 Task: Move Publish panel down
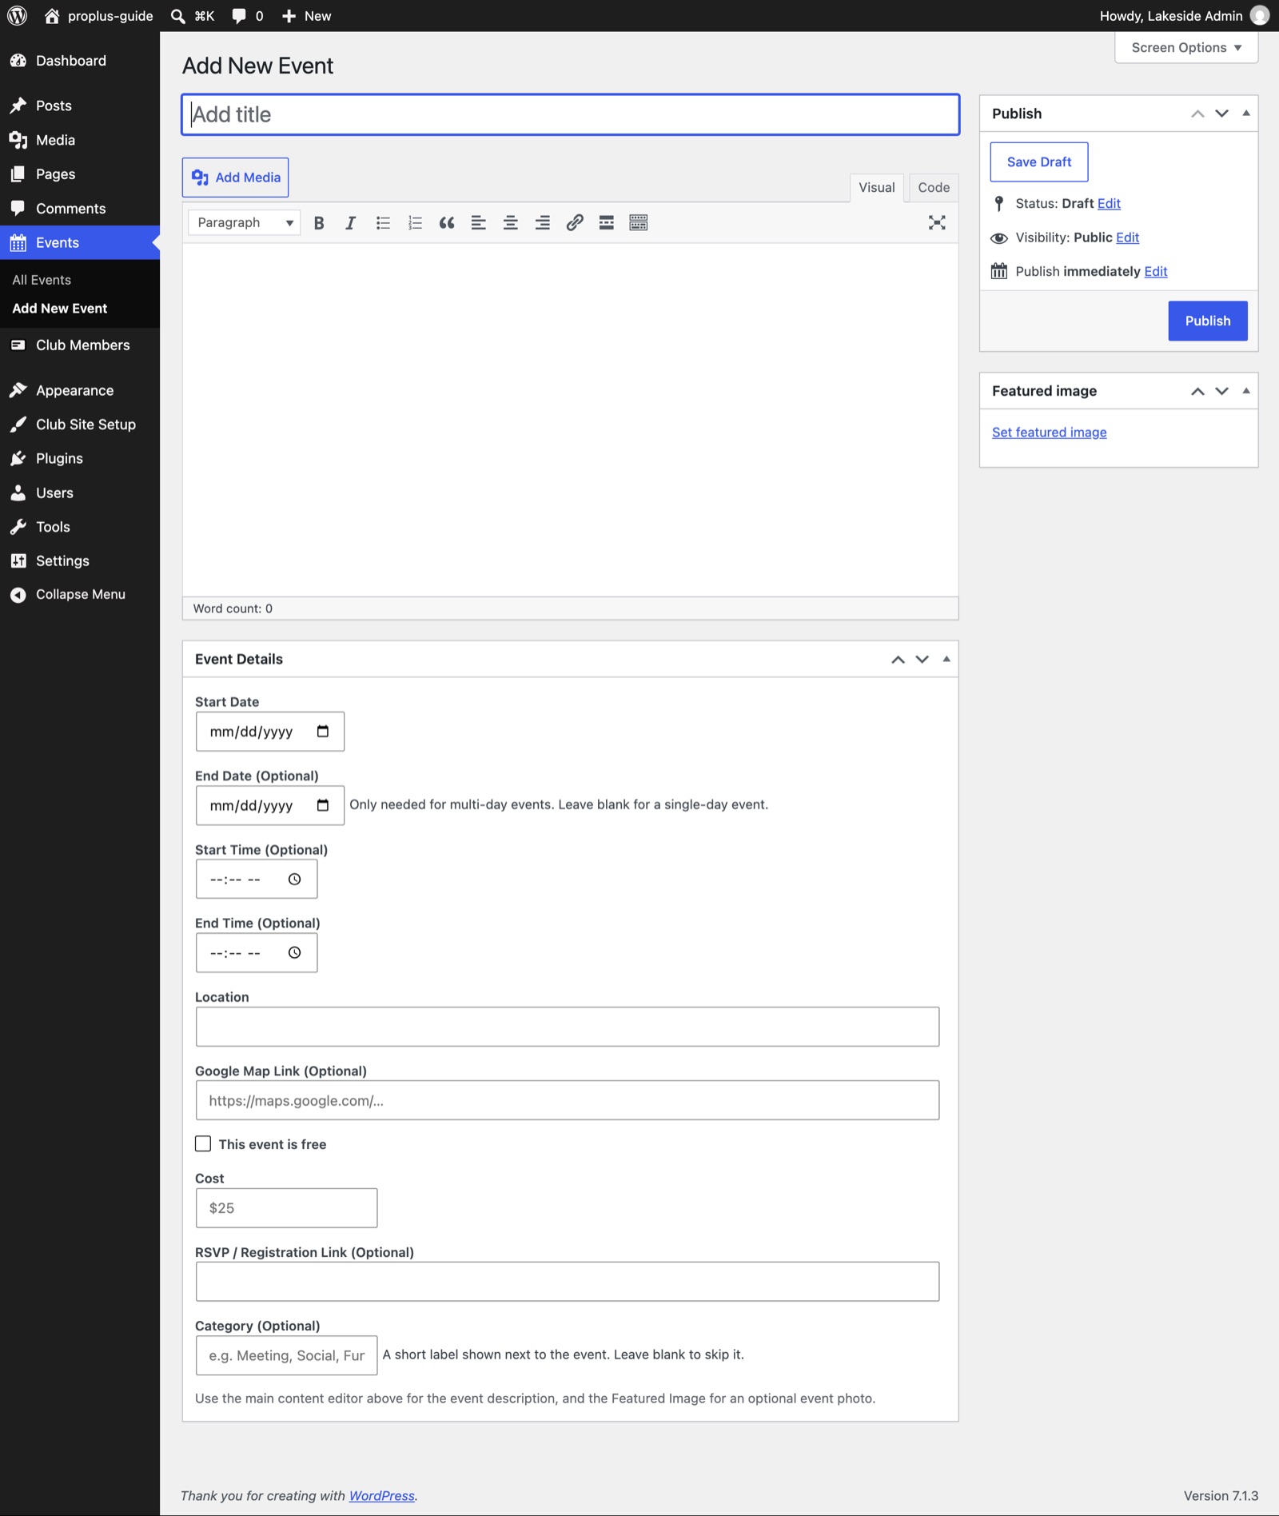(x=1221, y=114)
